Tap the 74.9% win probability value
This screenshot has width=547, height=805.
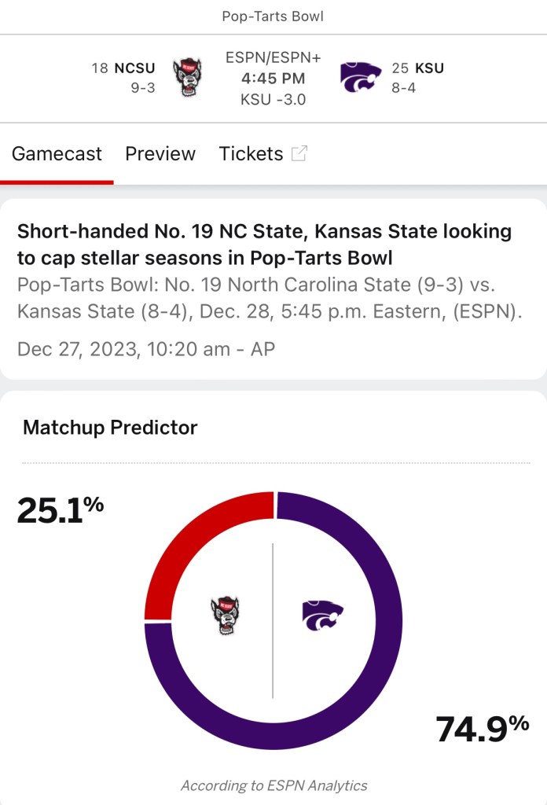pyautogui.click(x=483, y=729)
